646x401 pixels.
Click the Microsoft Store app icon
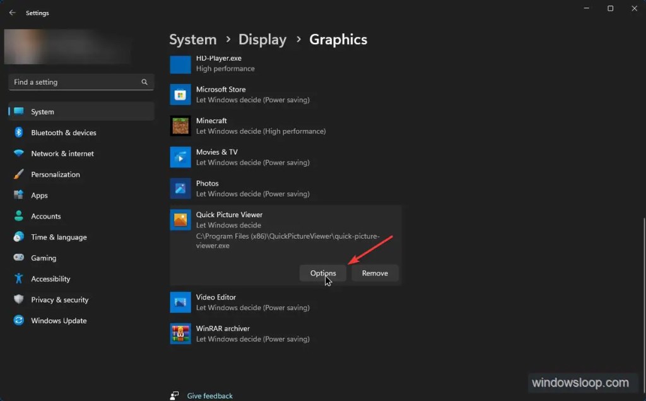[x=180, y=95]
